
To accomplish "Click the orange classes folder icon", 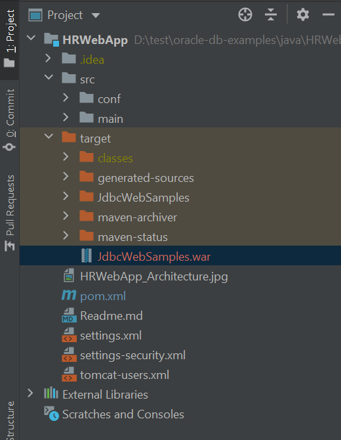I will point(87,156).
